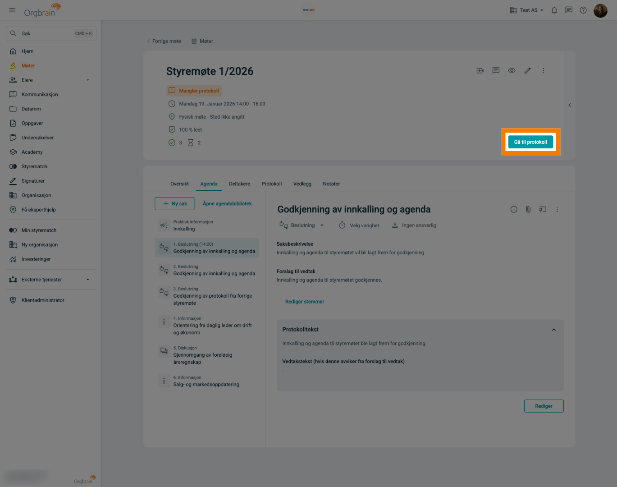This screenshot has width=617, height=487.
Task: Open the help question mark icon
Action: [x=583, y=10]
